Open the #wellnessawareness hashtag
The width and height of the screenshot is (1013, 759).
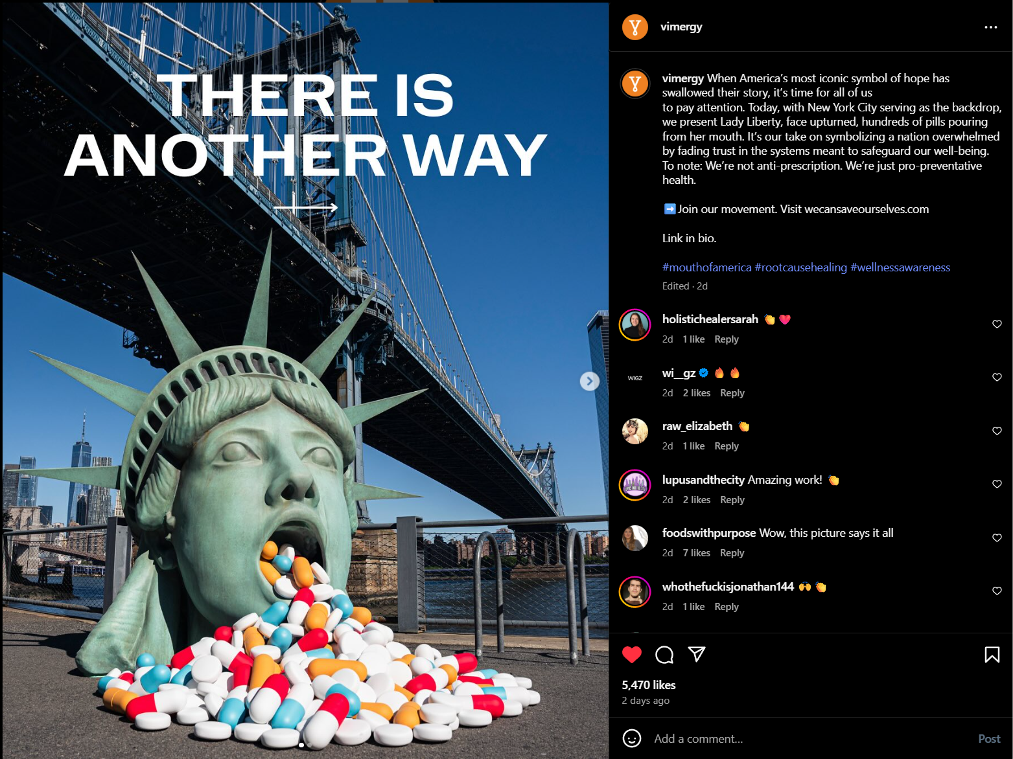900,267
